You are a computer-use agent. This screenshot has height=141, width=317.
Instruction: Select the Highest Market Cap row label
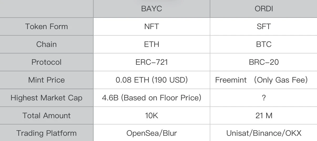click(x=47, y=98)
